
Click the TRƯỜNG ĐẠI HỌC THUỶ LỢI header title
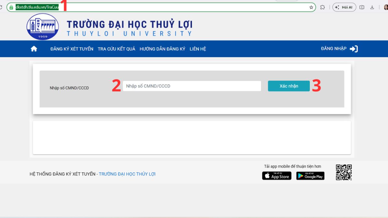pos(129,24)
